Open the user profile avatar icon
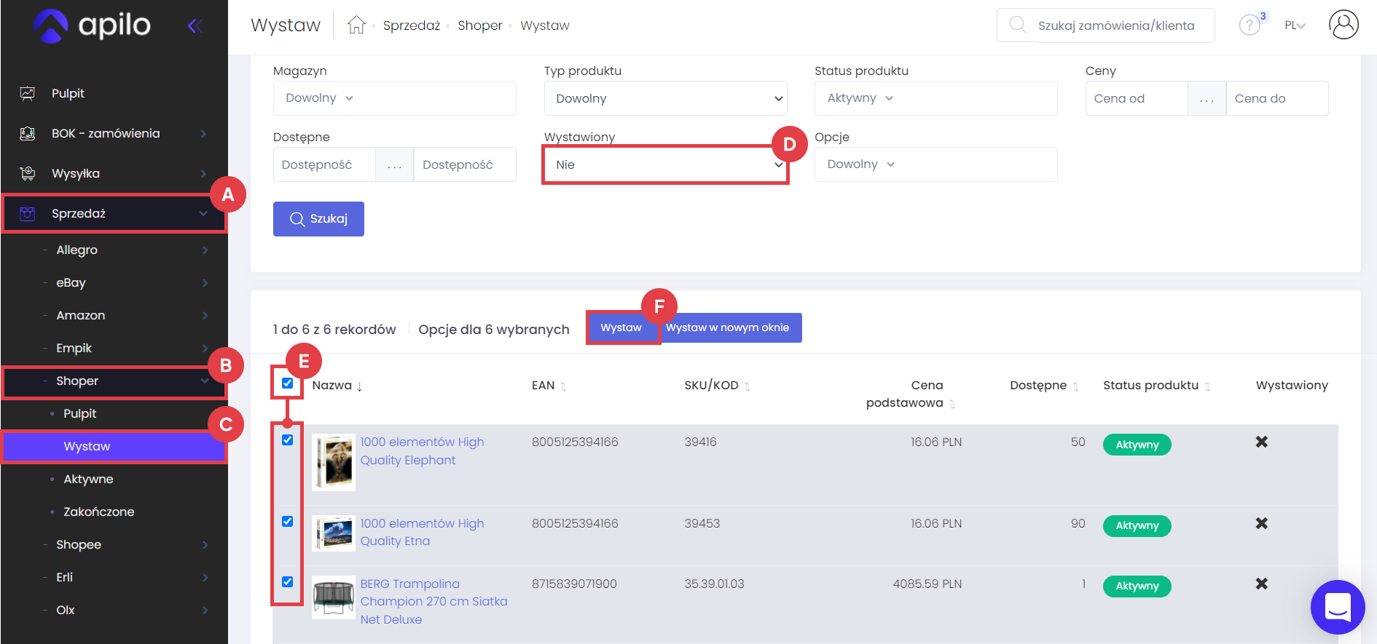 (x=1343, y=25)
